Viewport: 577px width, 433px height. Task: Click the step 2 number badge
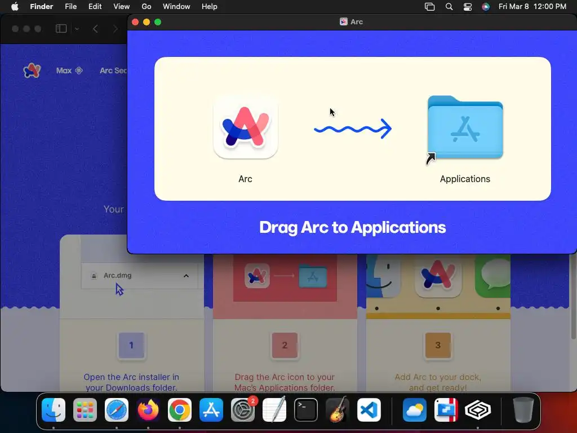coord(285,345)
